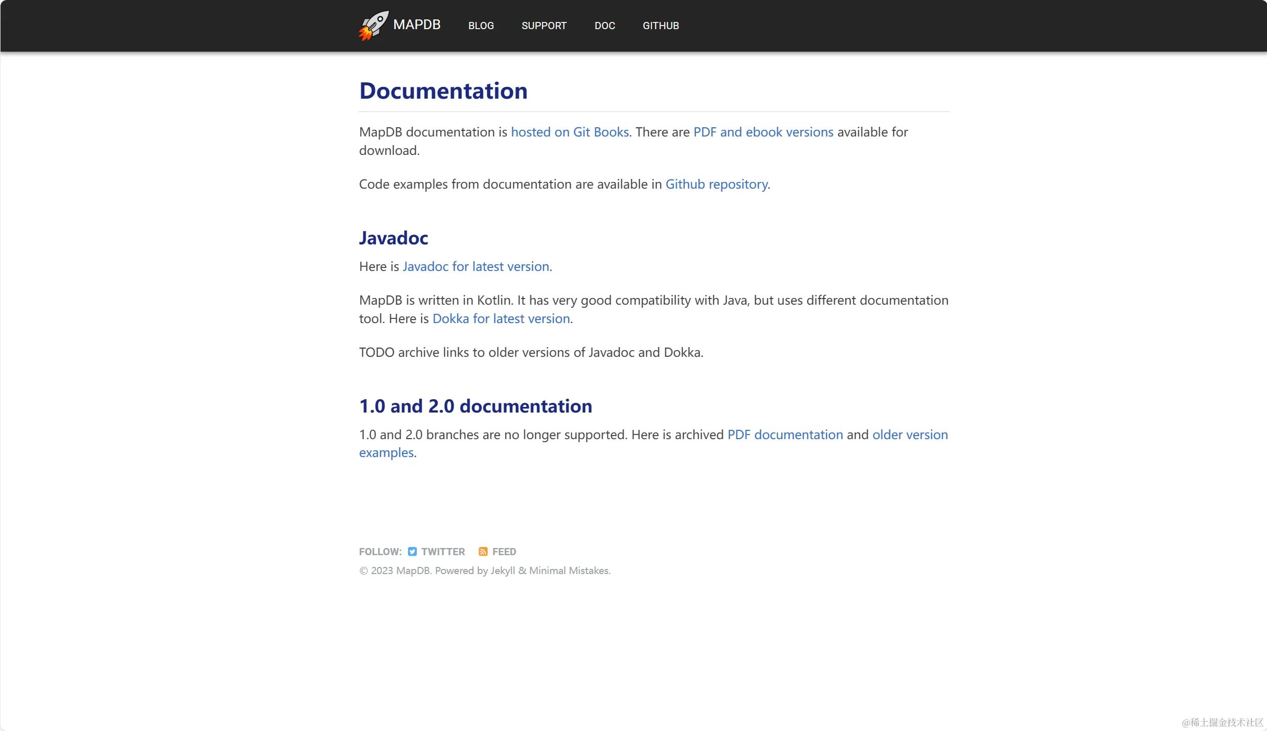Open 'Javadoc for latest version' link

click(x=476, y=266)
